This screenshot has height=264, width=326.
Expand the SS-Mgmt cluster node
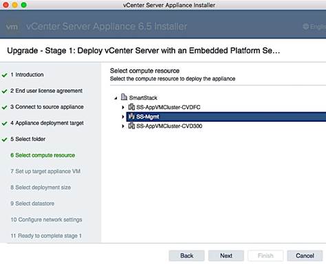pos(123,117)
